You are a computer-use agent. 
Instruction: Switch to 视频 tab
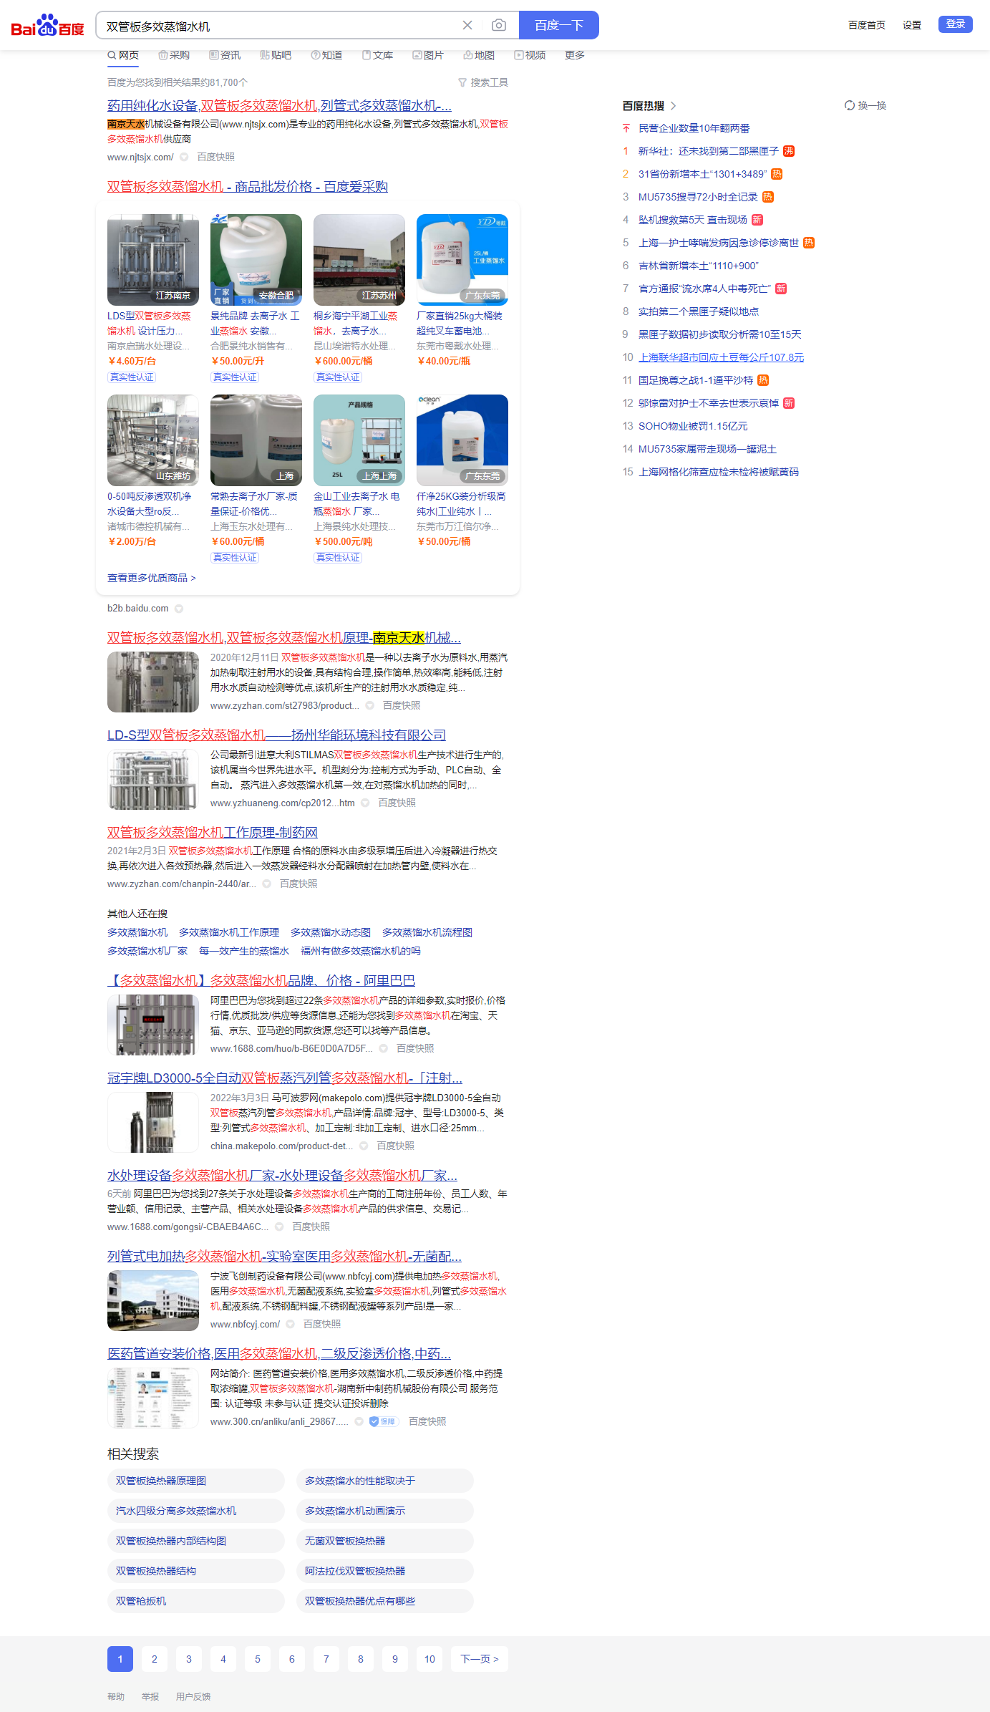point(530,55)
